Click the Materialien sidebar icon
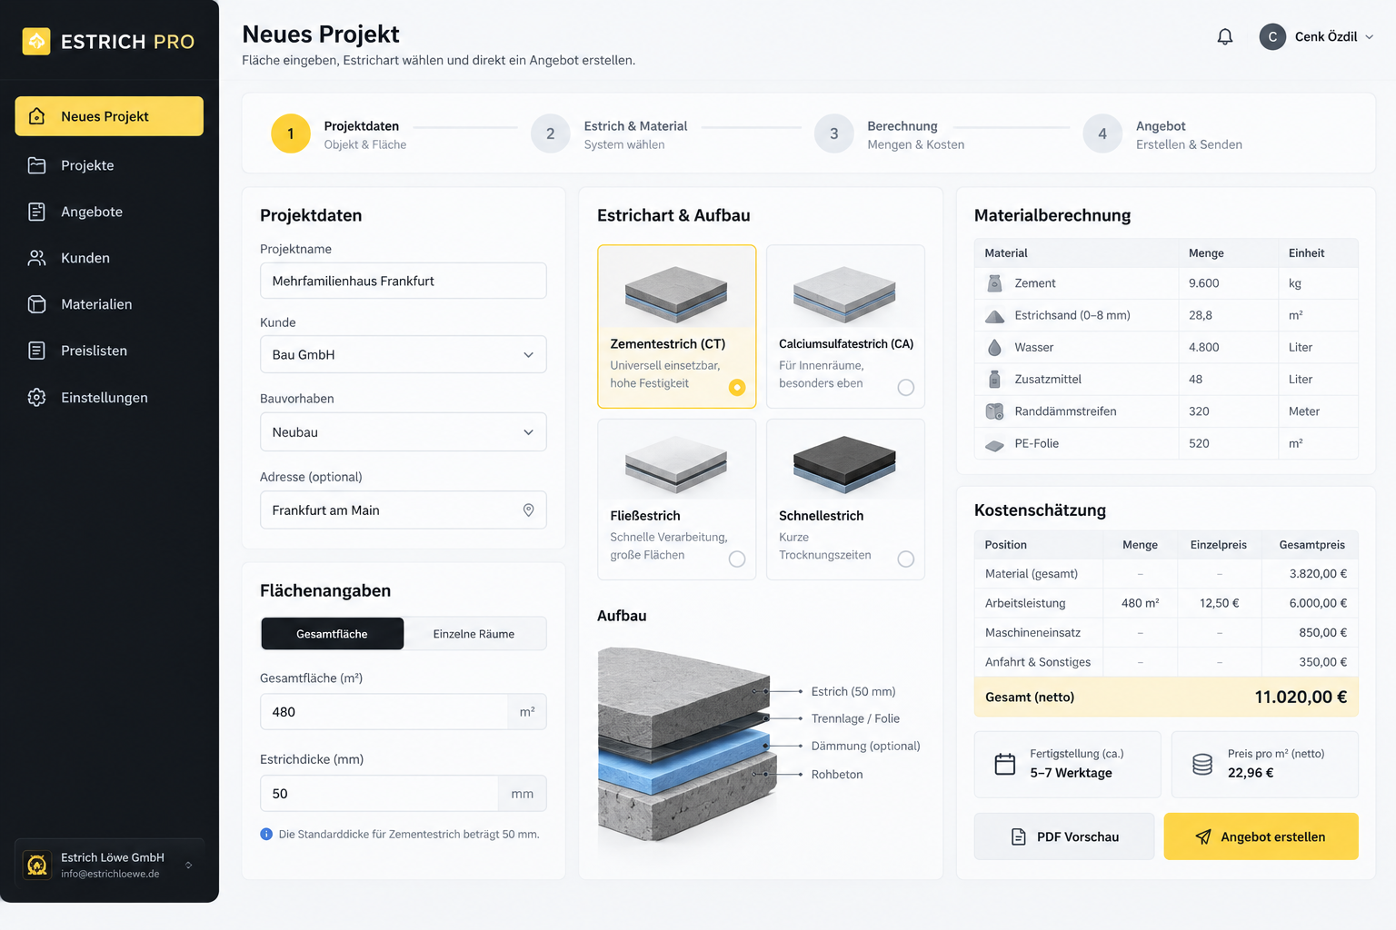The height and width of the screenshot is (930, 1396). click(x=36, y=304)
